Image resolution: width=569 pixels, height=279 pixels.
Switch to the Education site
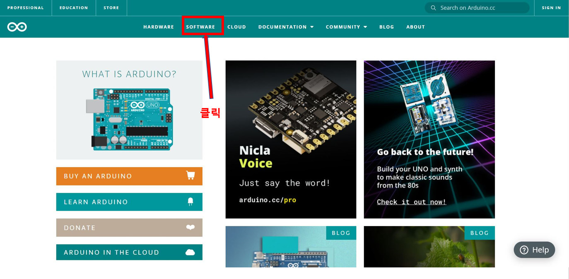pyautogui.click(x=74, y=8)
